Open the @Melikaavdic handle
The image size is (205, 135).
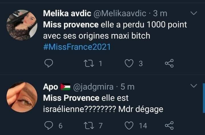pyautogui.click(x=120, y=13)
